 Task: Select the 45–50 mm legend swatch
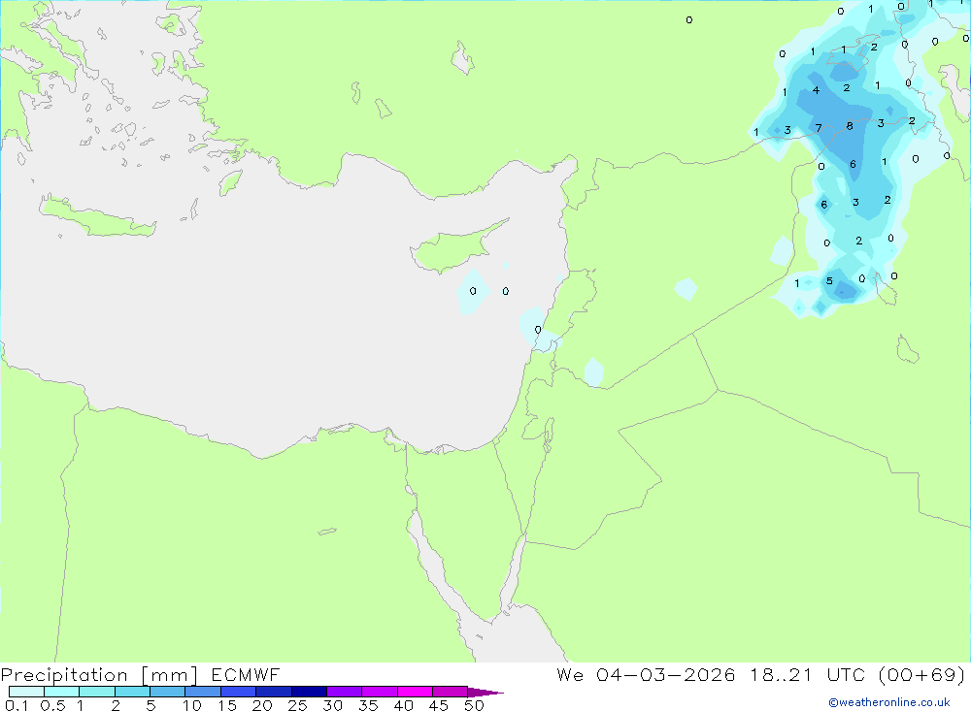point(451,692)
